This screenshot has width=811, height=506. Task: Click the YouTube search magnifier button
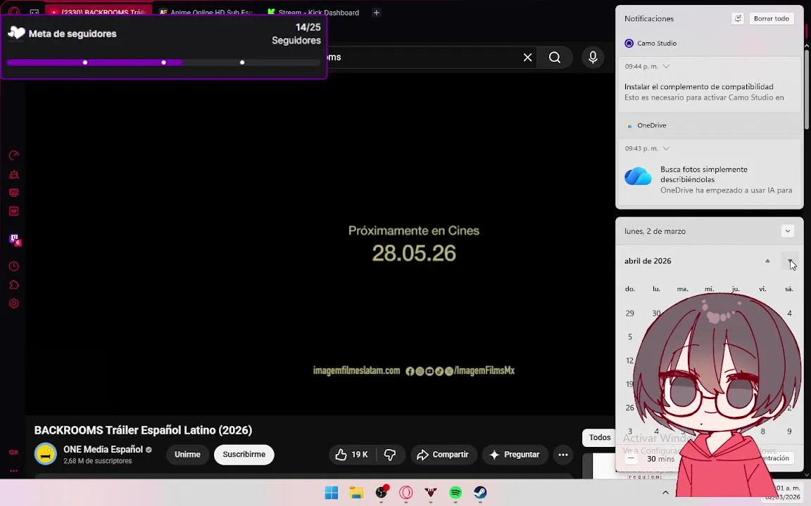click(x=555, y=58)
